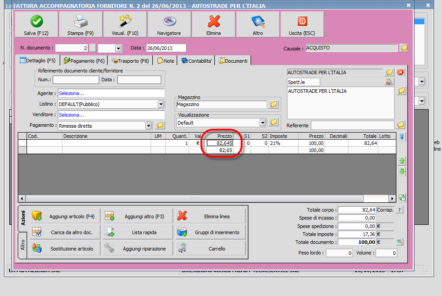Open Visual. (F10) preview wand
The image size is (442, 296).
(x=124, y=25)
